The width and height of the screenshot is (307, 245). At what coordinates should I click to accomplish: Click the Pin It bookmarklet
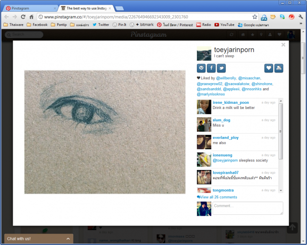click(119, 25)
